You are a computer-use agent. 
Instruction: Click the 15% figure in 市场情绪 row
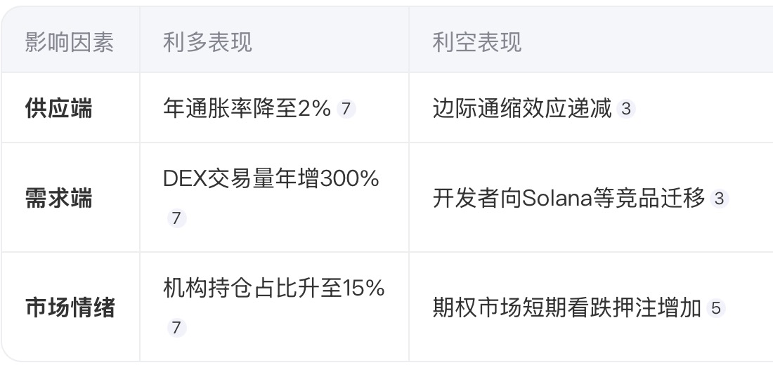[363, 288]
